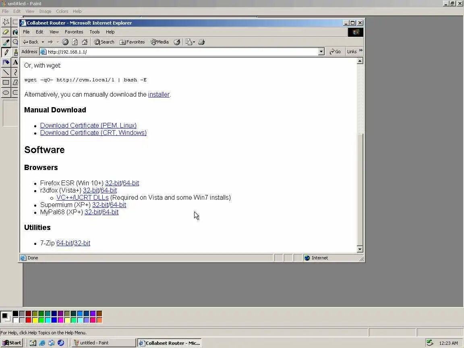Pick the bright blue color swatch
Screen dimensions: 464x348
click(x=54, y=320)
